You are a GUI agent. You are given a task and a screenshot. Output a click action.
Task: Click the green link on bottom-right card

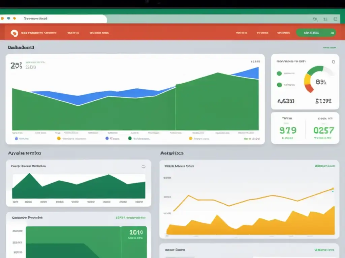pyautogui.click(x=324, y=250)
